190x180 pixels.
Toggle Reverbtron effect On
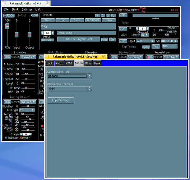pos(150,57)
